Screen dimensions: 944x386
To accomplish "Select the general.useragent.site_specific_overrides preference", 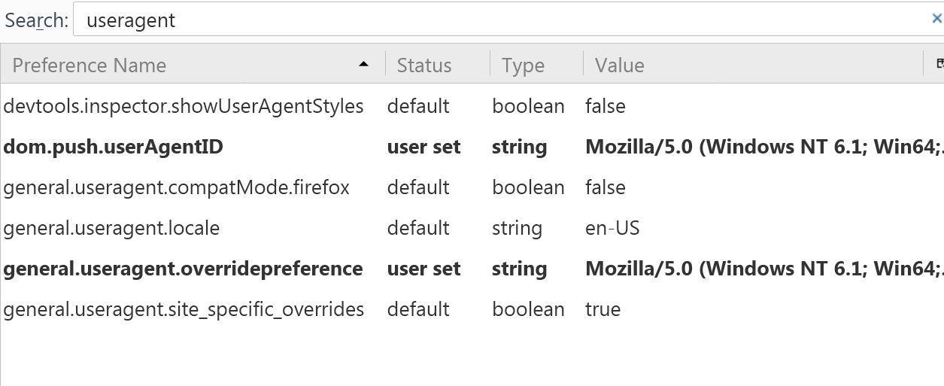I will pos(184,309).
